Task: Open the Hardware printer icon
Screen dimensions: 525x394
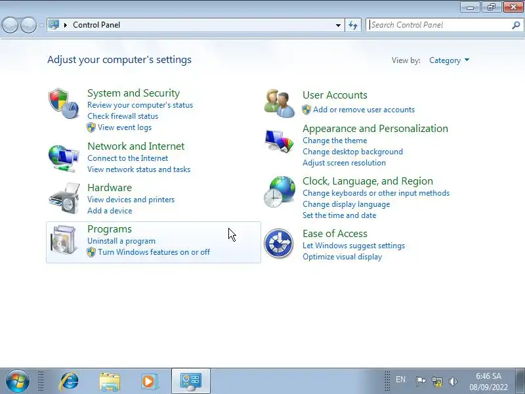Action: coord(64,198)
